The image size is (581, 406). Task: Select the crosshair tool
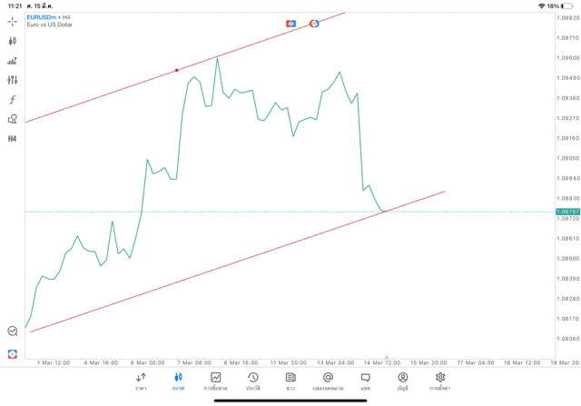coord(12,21)
